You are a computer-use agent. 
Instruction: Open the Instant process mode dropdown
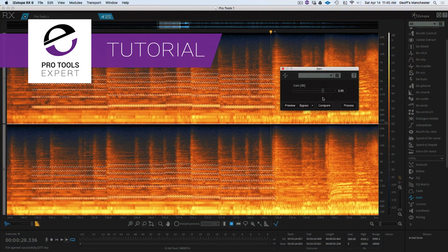coord(210,224)
